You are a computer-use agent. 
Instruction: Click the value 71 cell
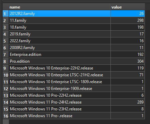(x=127, y=75)
